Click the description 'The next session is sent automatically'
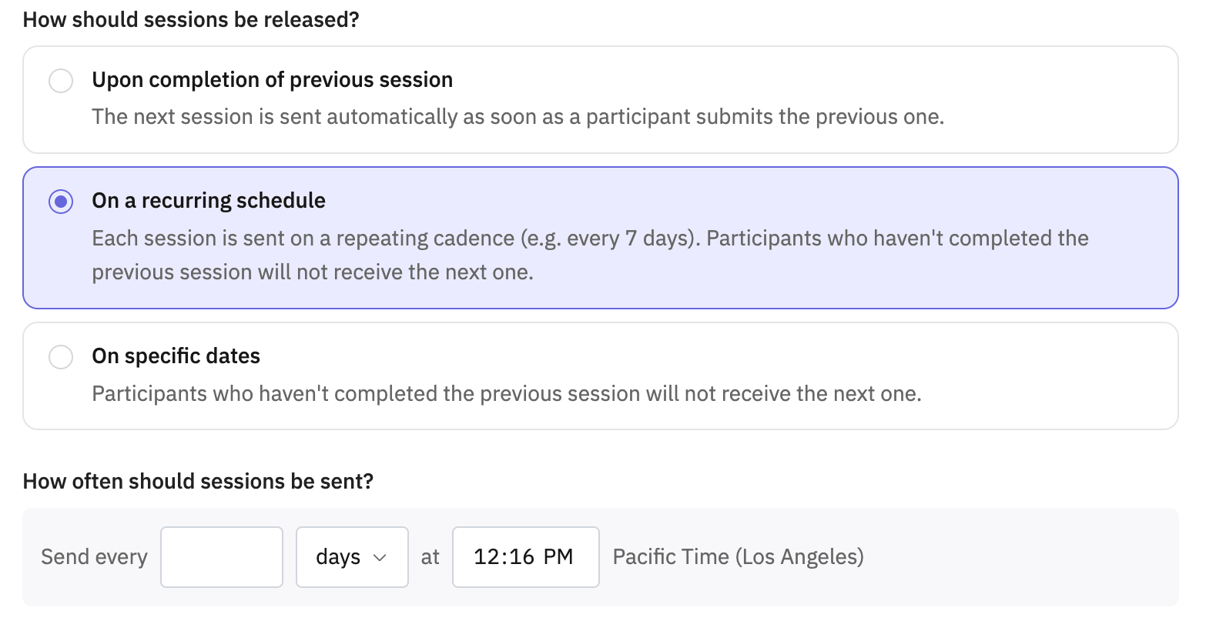 click(518, 117)
